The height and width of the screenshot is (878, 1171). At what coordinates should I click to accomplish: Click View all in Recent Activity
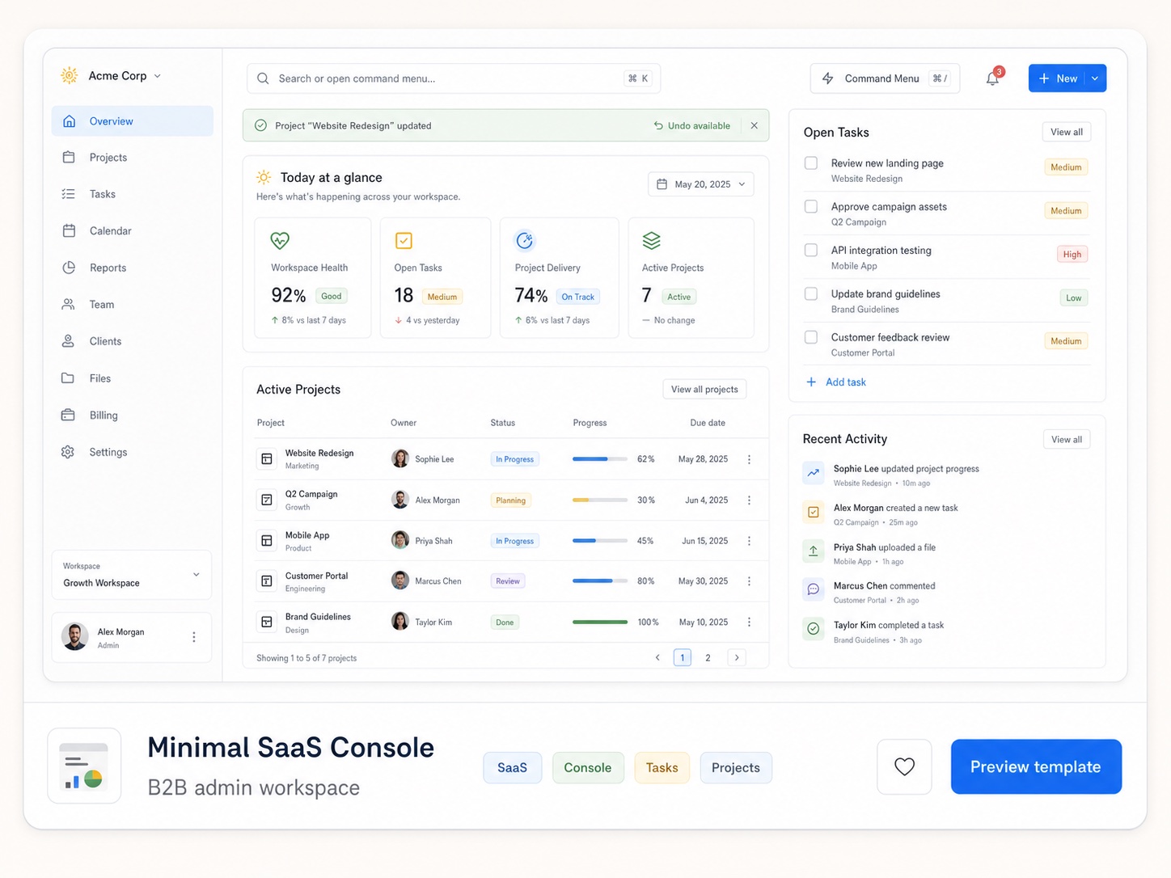pos(1066,439)
